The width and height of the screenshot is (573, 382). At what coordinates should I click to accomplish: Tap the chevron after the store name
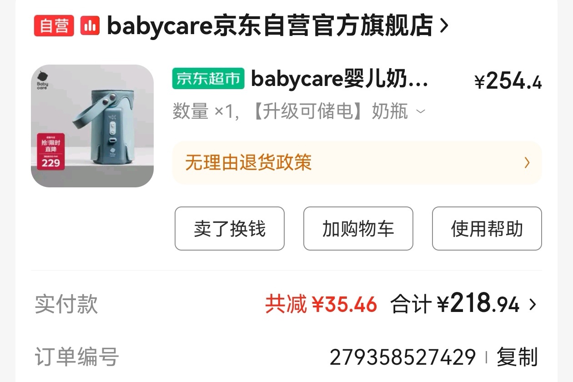444,26
